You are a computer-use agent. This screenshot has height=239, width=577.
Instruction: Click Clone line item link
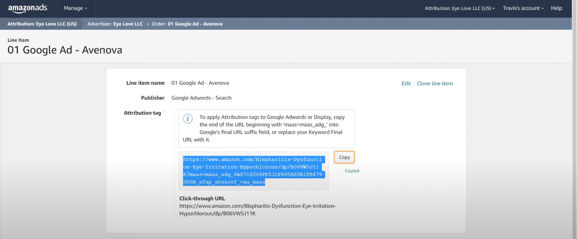(x=435, y=83)
